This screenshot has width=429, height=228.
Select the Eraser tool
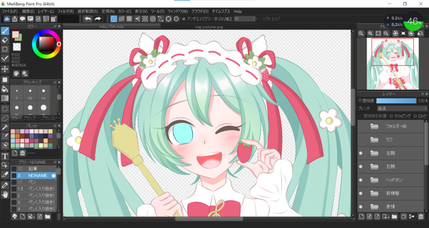[x=5, y=40]
